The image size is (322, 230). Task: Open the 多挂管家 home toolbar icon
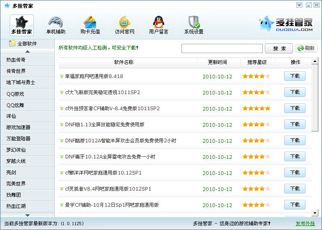click(22, 25)
